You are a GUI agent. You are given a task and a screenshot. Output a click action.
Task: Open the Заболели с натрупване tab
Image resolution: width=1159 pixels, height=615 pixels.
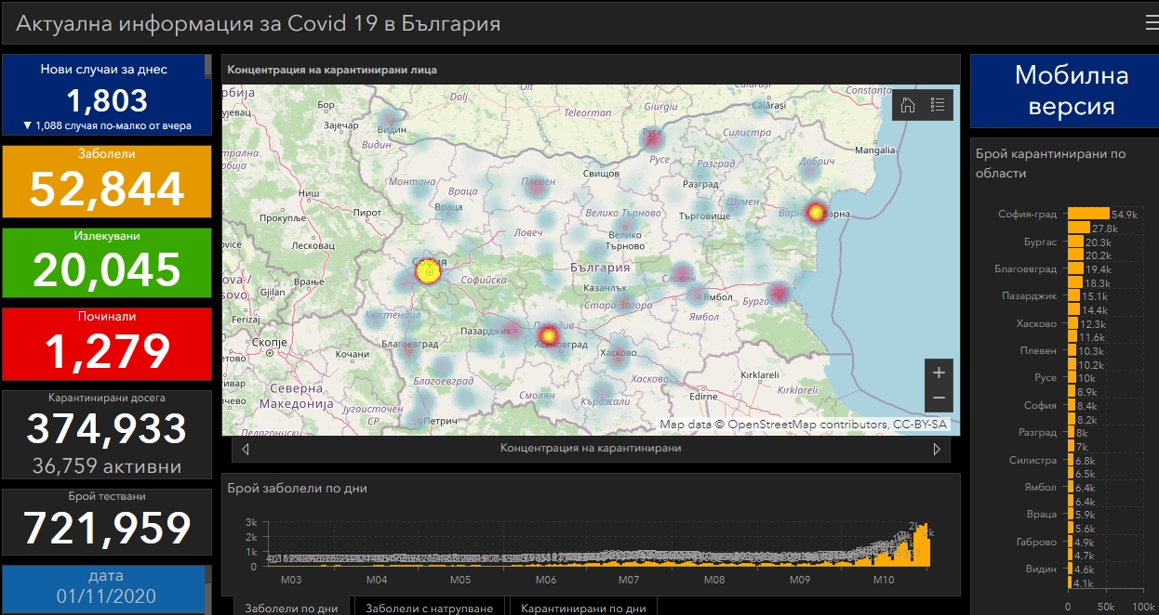[430, 608]
